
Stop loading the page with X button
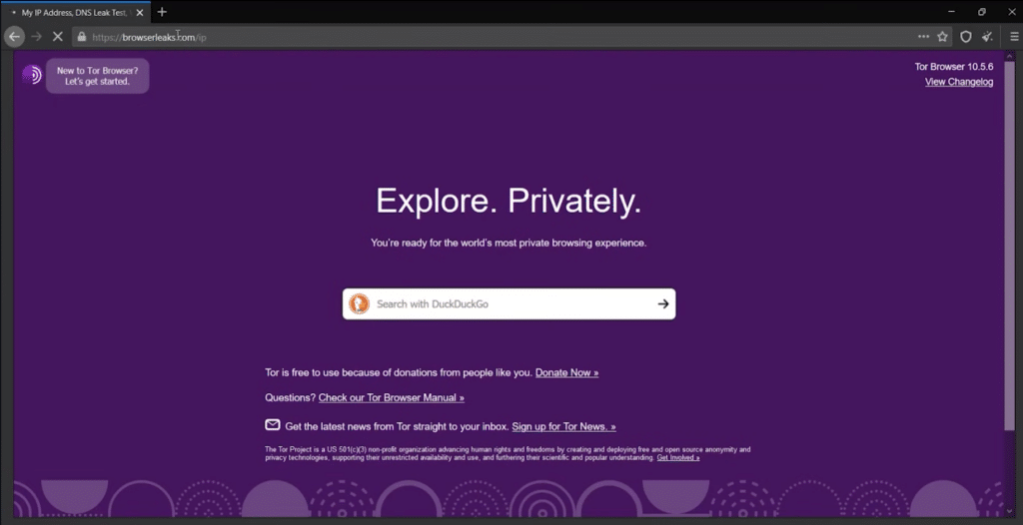click(x=57, y=37)
